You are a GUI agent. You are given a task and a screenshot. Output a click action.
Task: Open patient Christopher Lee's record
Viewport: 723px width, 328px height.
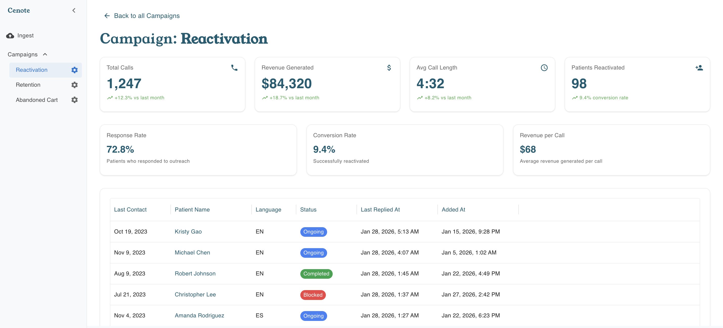pos(195,294)
